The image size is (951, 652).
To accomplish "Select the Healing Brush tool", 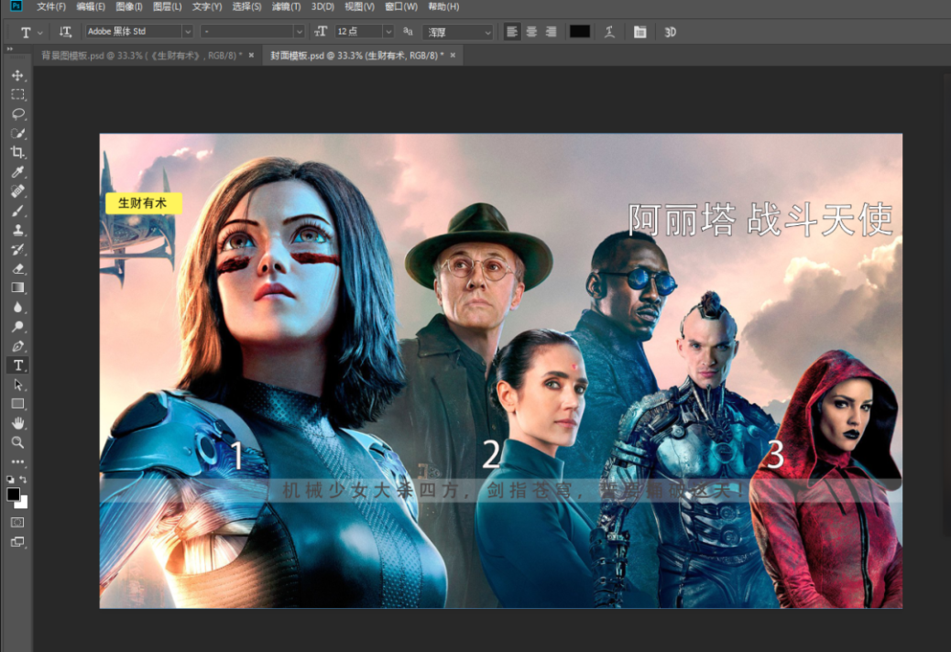I will [x=17, y=191].
